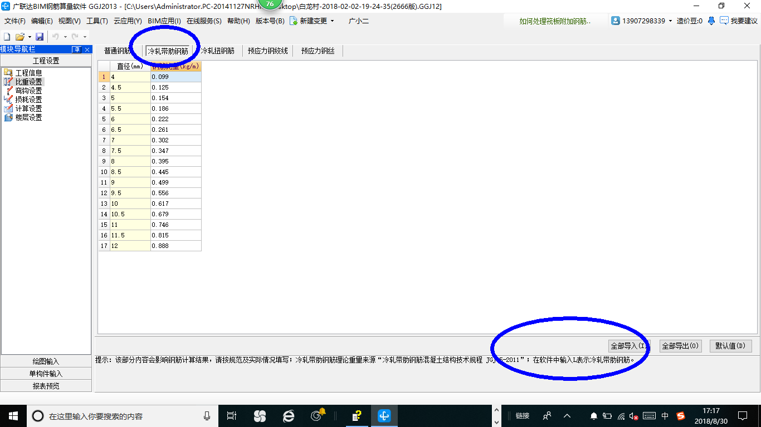Image resolution: width=761 pixels, height=427 pixels.
Task: Open the BIM应用(I) menu
Action: tap(164, 21)
